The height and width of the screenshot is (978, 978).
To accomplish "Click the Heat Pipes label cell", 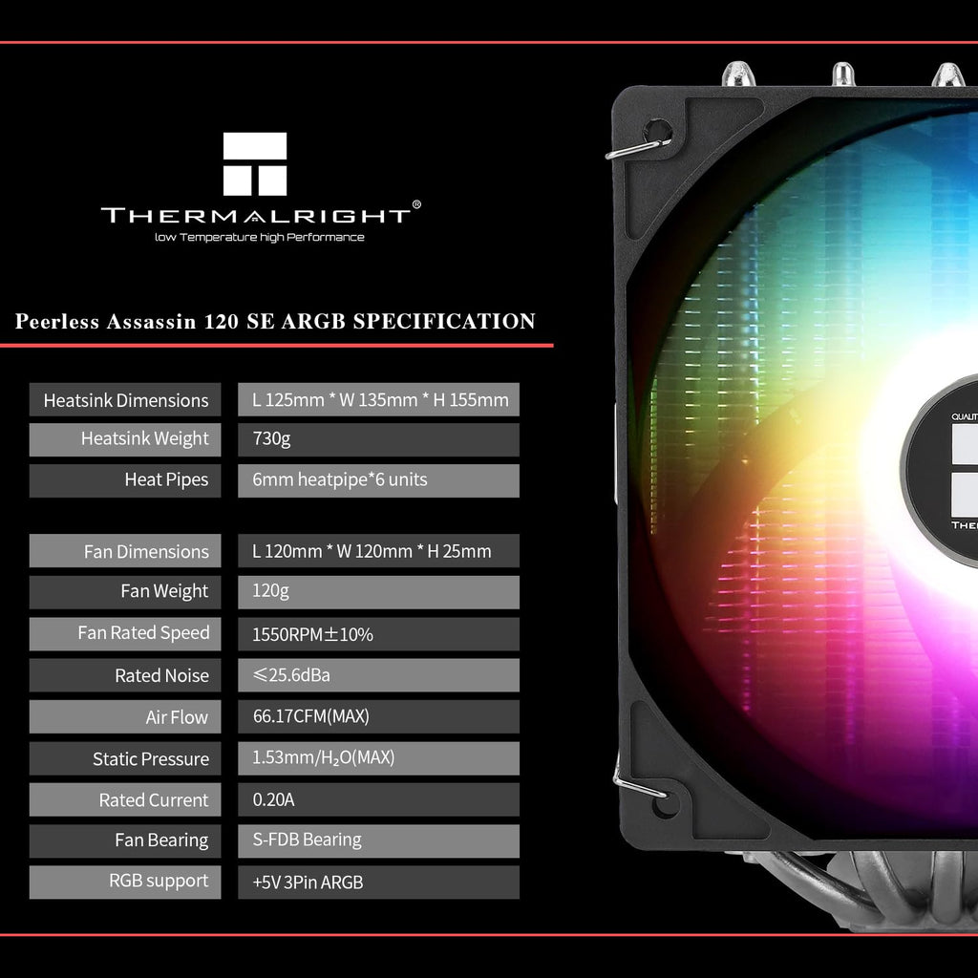I will 125,480.
